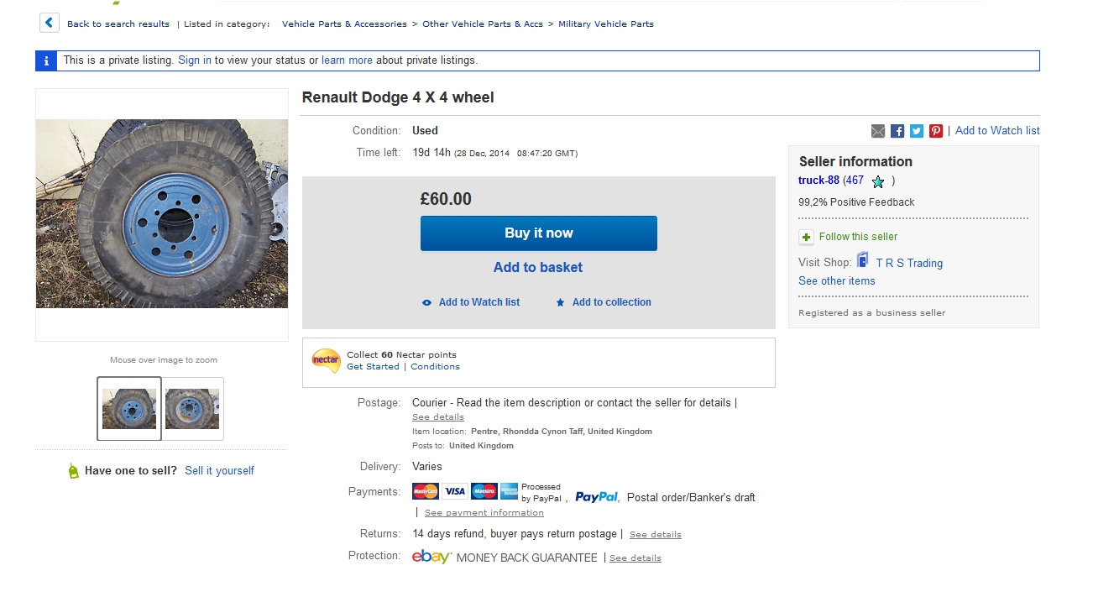Share listing via email icon

coord(878,131)
